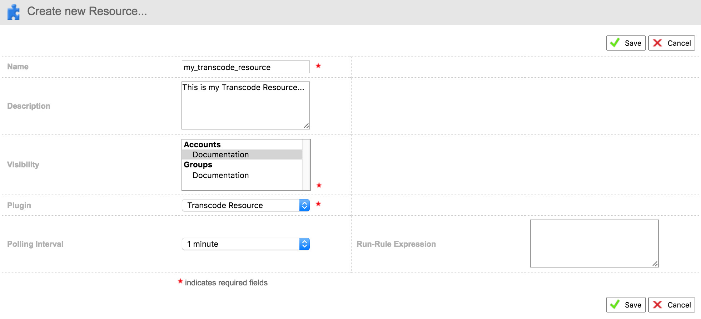Click the Accounts group header in Visibility

click(202, 144)
